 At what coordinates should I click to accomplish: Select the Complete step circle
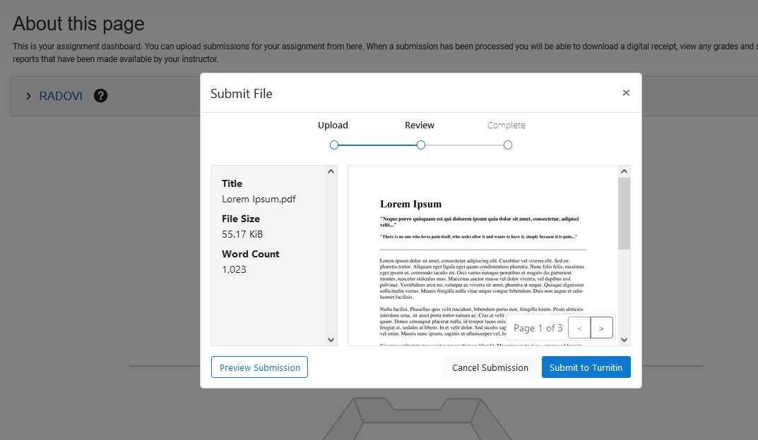tap(508, 145)
